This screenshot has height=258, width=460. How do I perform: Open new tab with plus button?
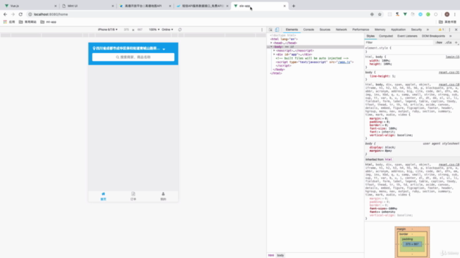[294, 6]
